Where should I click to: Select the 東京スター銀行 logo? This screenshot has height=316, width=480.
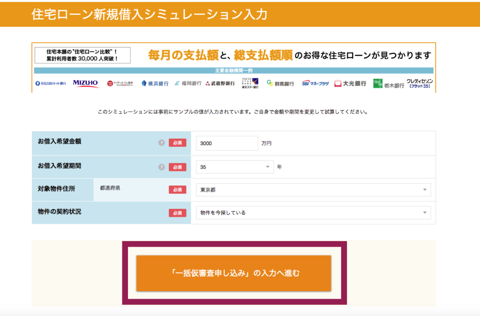point(251,82)
